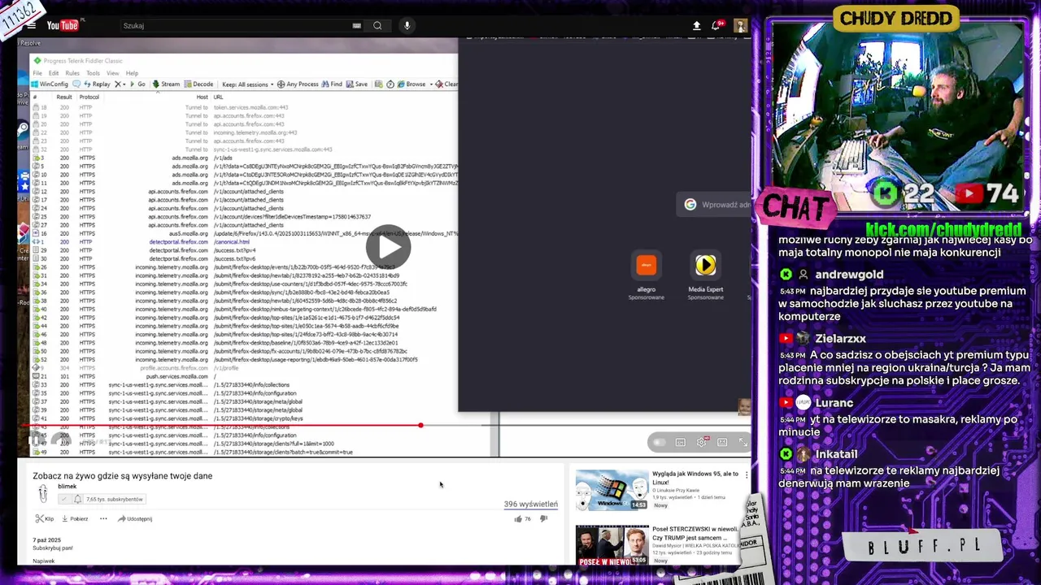
Task: Toggle autoplay switch in the video player
Action: click(660, 443)
